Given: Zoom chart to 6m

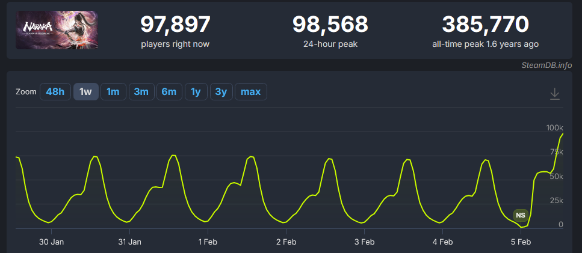Looking at the screenshot, I should coord(169,91).
